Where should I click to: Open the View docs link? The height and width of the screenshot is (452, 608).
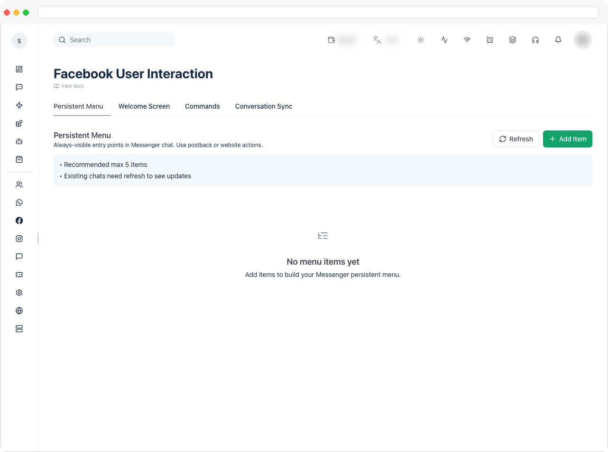point(69,86)
